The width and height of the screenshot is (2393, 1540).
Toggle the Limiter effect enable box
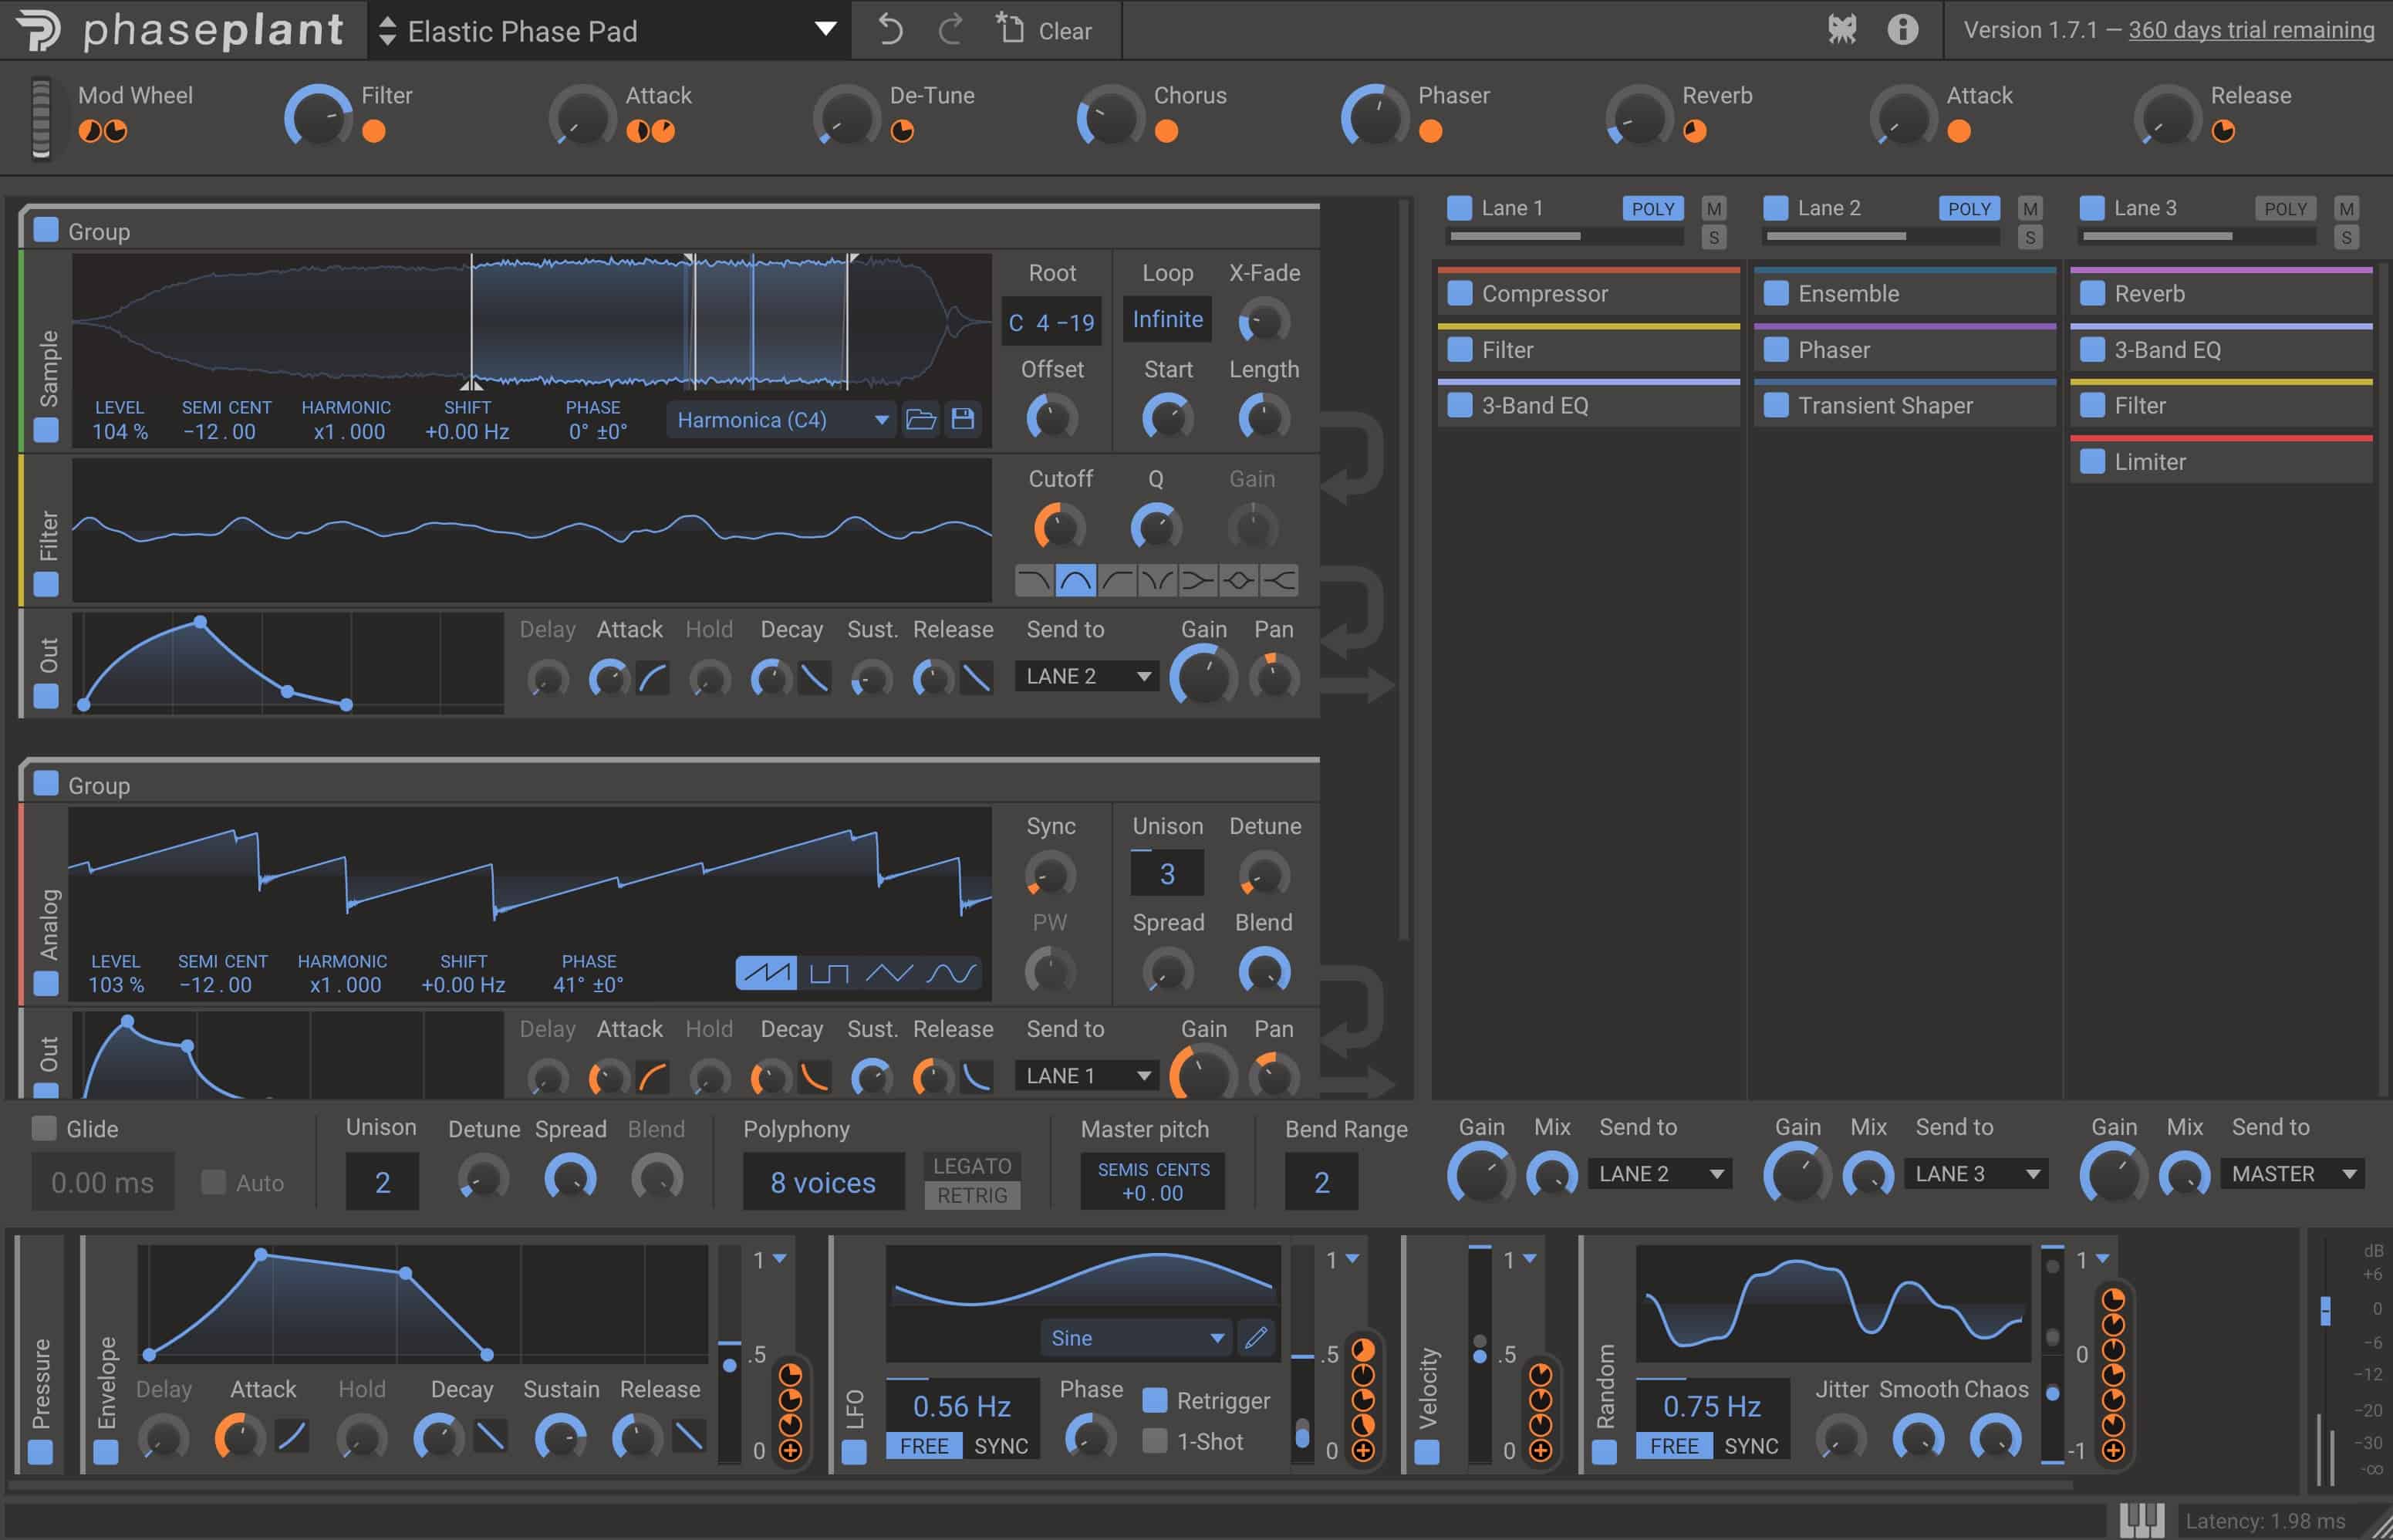click(2092, 461)
